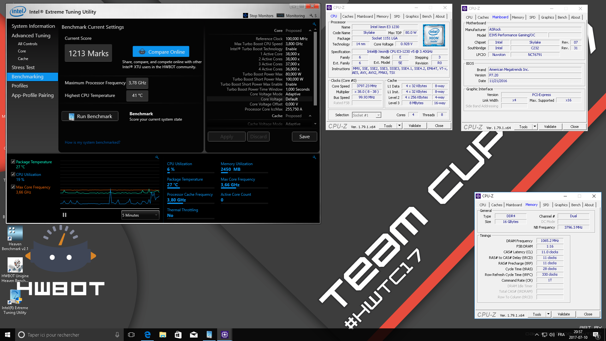Click Save in the XTU settings panel
606x341 pixels.
click(304, 137)
